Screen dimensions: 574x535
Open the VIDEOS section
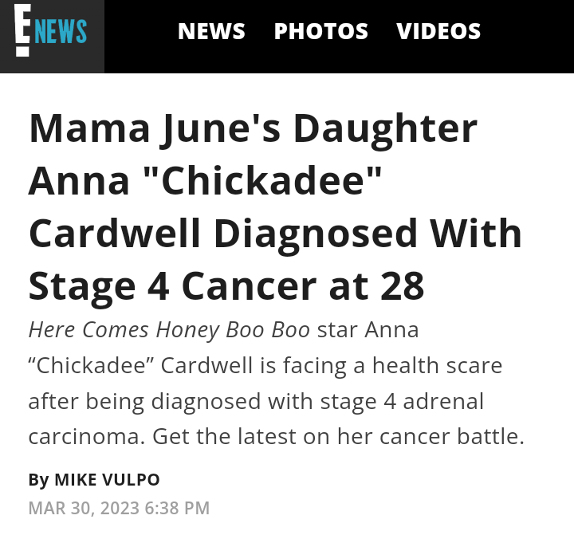tap(438, 31)
